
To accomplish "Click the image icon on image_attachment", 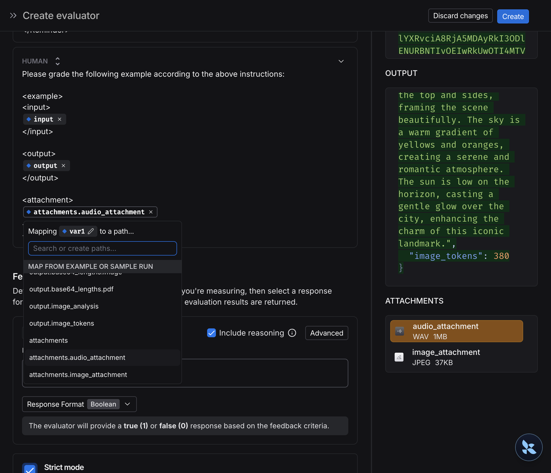I will click(x=399, y=357).
